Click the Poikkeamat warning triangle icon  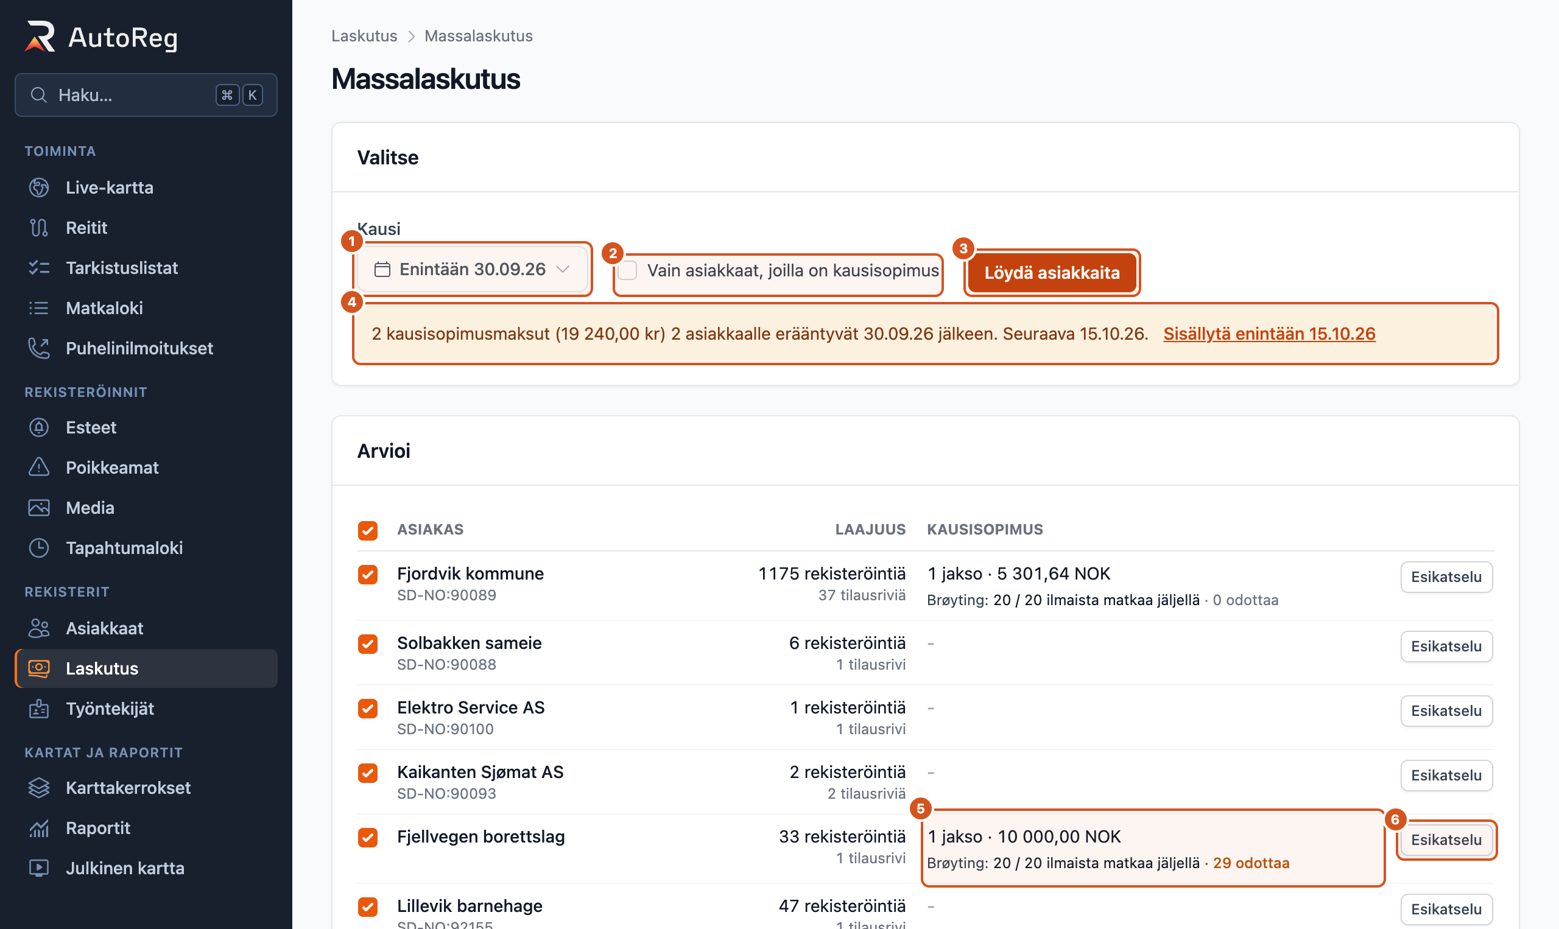pos(39,468)
